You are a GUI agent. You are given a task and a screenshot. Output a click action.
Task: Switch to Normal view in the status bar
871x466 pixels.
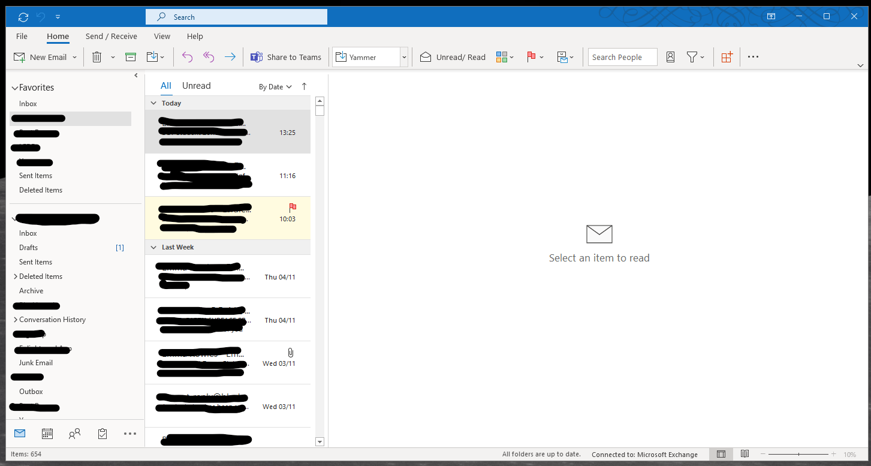(721, 454)
